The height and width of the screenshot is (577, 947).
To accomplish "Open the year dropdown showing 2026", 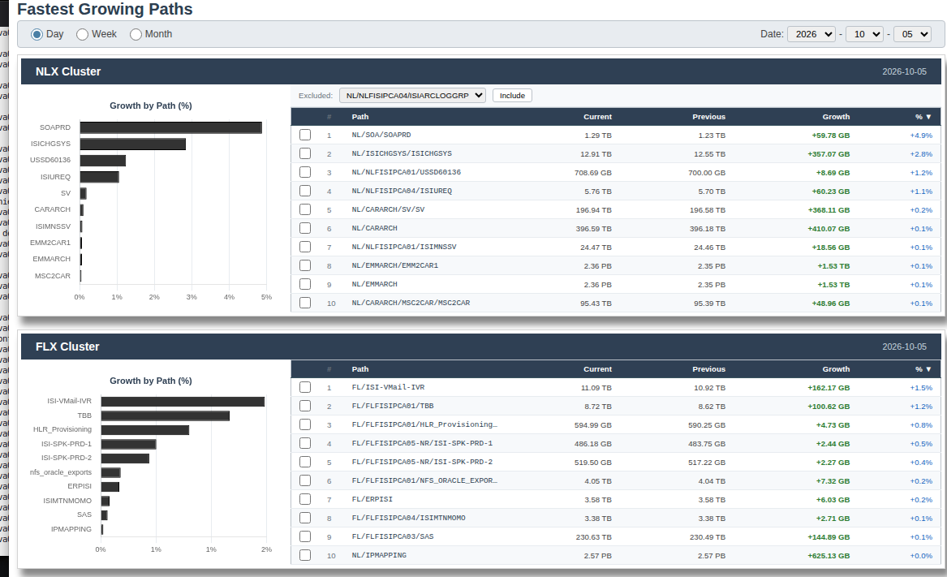I will pos(811,34).
